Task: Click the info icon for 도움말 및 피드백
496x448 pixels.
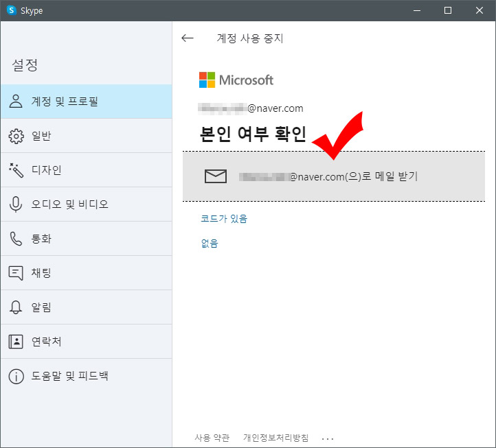Action: click(16, 376)
